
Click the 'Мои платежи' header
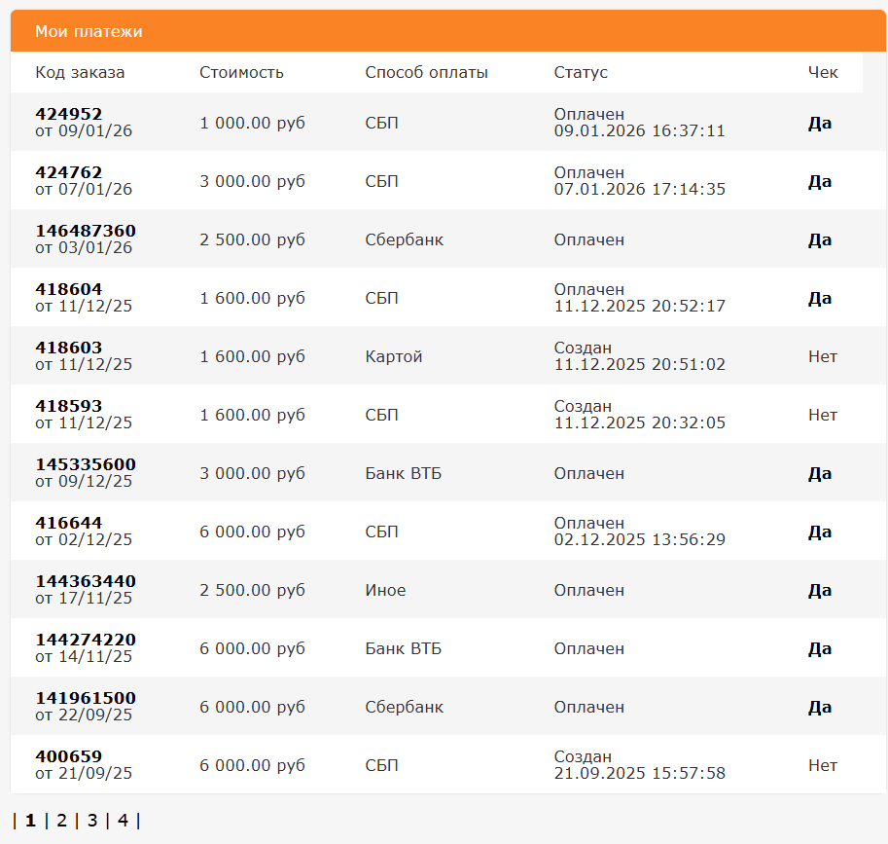coord(89,32)
